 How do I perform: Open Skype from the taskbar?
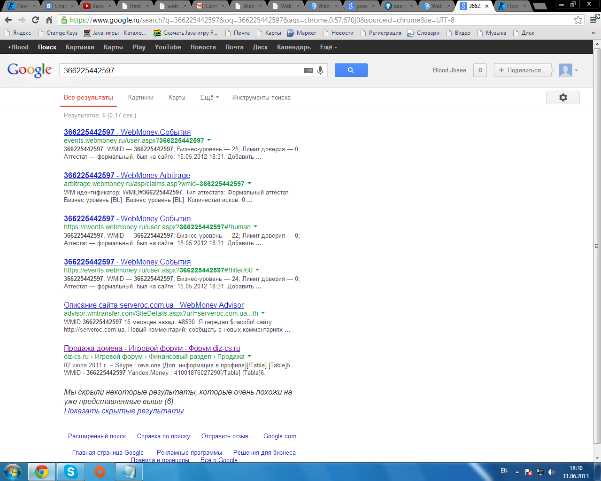71,472
